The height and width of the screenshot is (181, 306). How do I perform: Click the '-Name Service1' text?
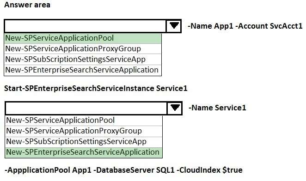tap(217, 108)
